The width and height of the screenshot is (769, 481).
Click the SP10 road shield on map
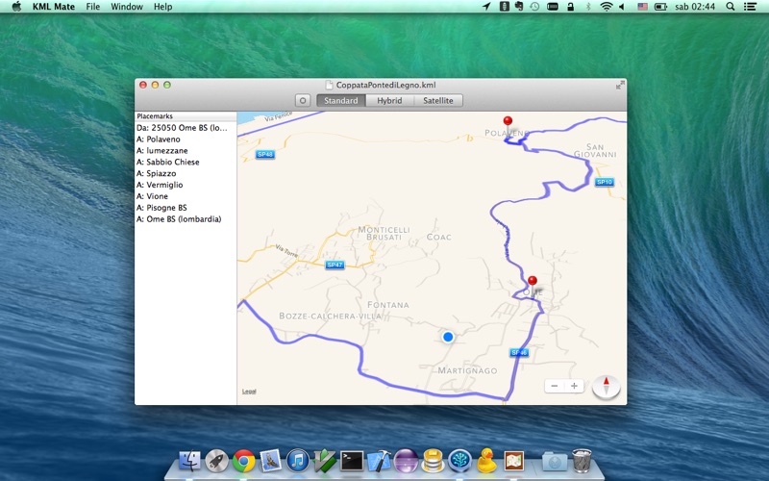[x=605, y=182]
